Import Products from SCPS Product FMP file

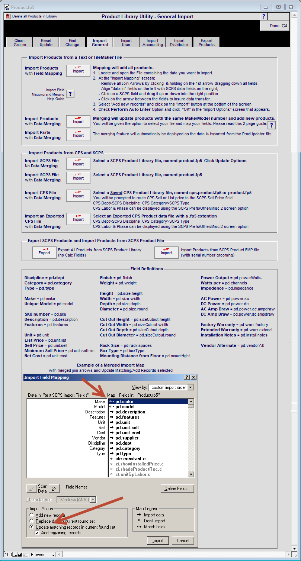pos(166,252)
